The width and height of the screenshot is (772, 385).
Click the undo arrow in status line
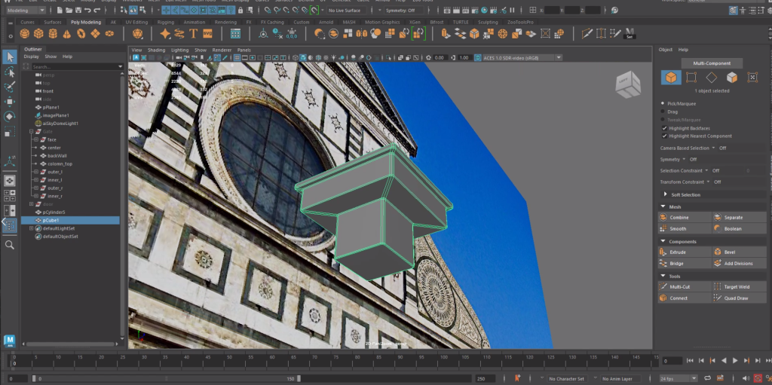[x=87, y=11]
